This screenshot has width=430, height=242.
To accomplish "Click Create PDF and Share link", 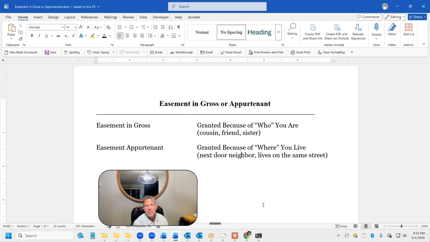I will pos(312,32).
